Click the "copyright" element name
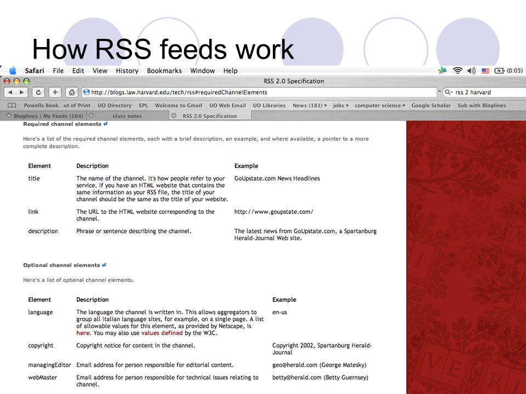The image size is (526, 394). tap(41, 346)
